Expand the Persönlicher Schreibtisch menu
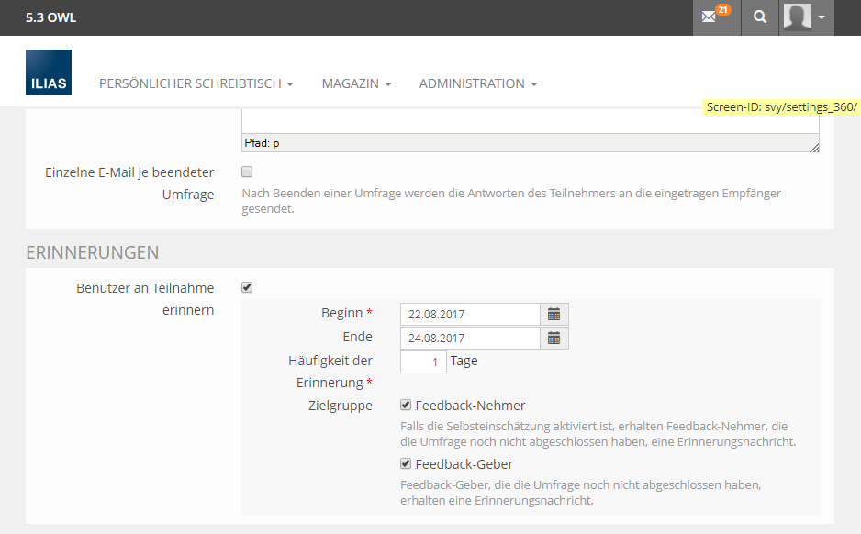This screenshot has width=861, height=534. (196, 83)
